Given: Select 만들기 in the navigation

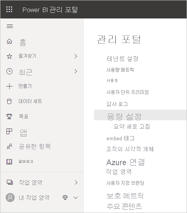Looking at the screenshot, I should click(x=25, y=86).
